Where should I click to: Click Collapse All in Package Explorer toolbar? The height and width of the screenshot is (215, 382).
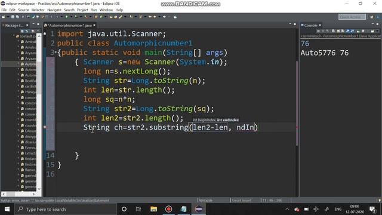click(x=22, y=31)
